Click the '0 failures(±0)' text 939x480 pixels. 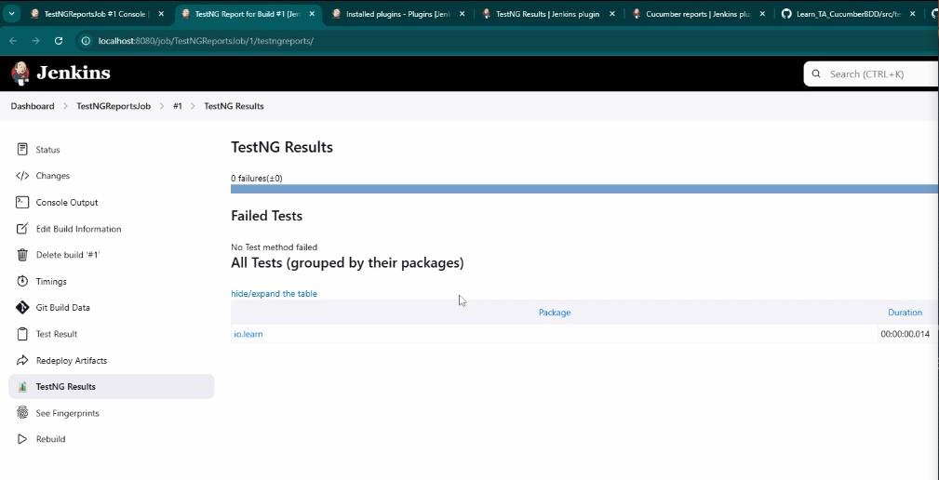(257, 179)
